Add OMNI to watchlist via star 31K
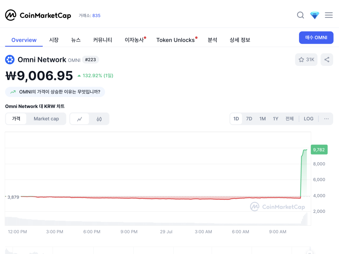 [x=306, y=60]
